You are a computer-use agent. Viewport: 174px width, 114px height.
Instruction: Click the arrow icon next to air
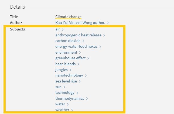63,29
